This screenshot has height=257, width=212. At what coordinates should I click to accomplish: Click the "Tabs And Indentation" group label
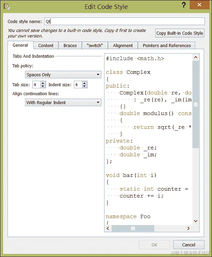(33, 56)
